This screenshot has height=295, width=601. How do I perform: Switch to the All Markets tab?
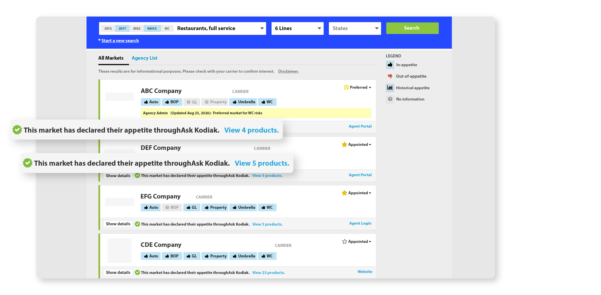coord(111,58)
